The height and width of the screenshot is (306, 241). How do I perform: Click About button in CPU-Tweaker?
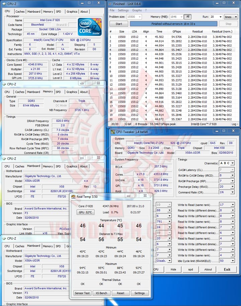coord(208,269)
